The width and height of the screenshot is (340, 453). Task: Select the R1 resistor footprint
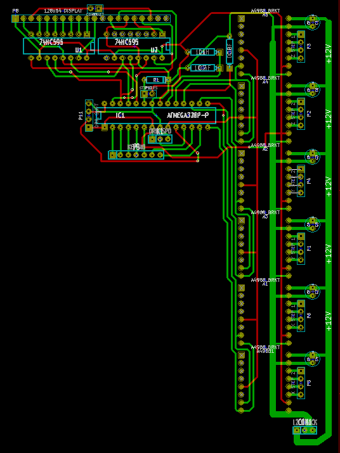156,80
